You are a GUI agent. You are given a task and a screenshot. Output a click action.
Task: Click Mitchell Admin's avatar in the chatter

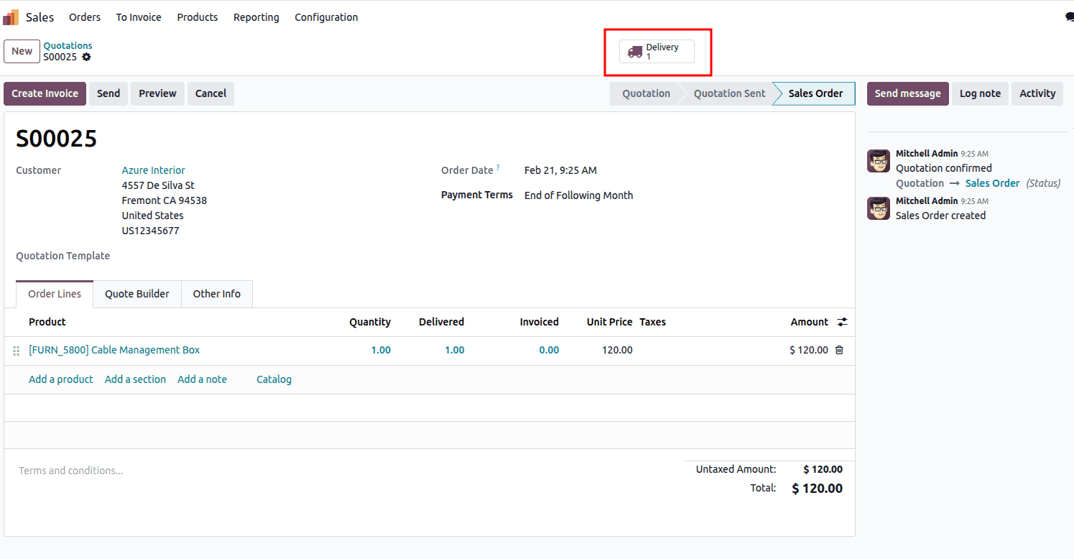point(878,161)
